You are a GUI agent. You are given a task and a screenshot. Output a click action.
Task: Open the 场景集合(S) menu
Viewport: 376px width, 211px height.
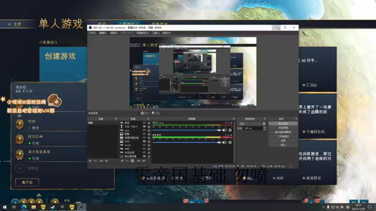(143, 33)
